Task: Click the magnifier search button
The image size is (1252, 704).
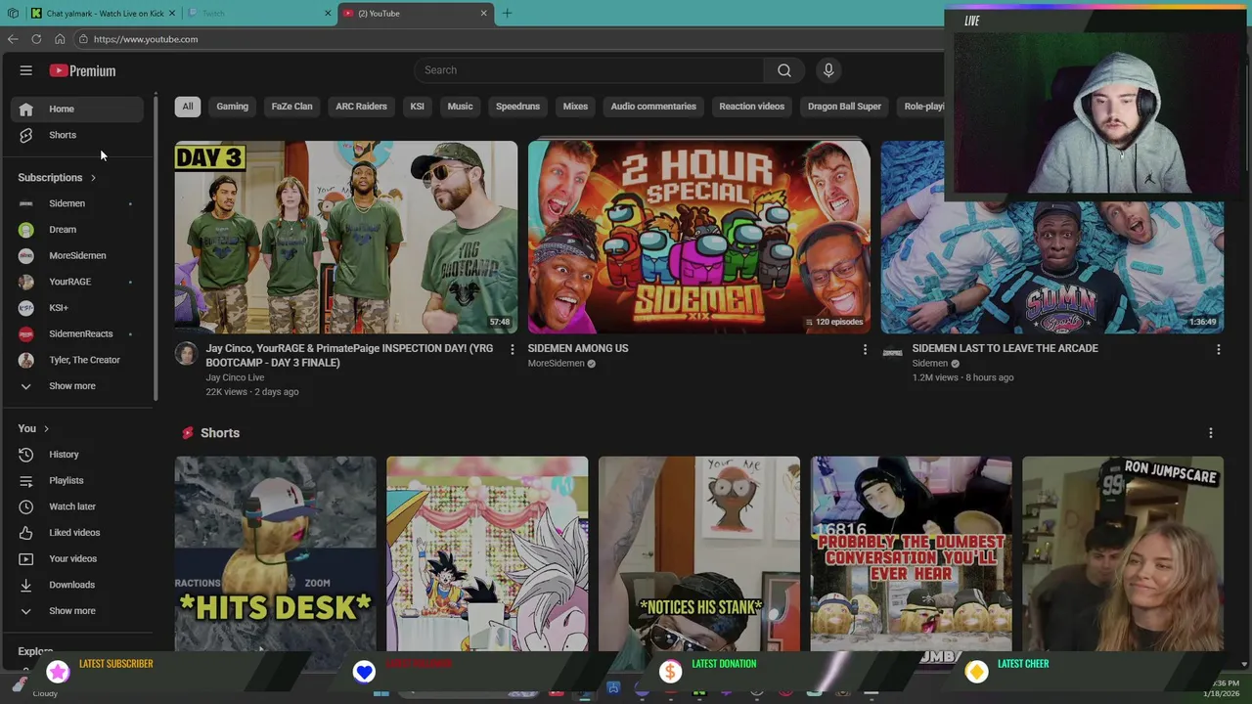Action: 783,70
